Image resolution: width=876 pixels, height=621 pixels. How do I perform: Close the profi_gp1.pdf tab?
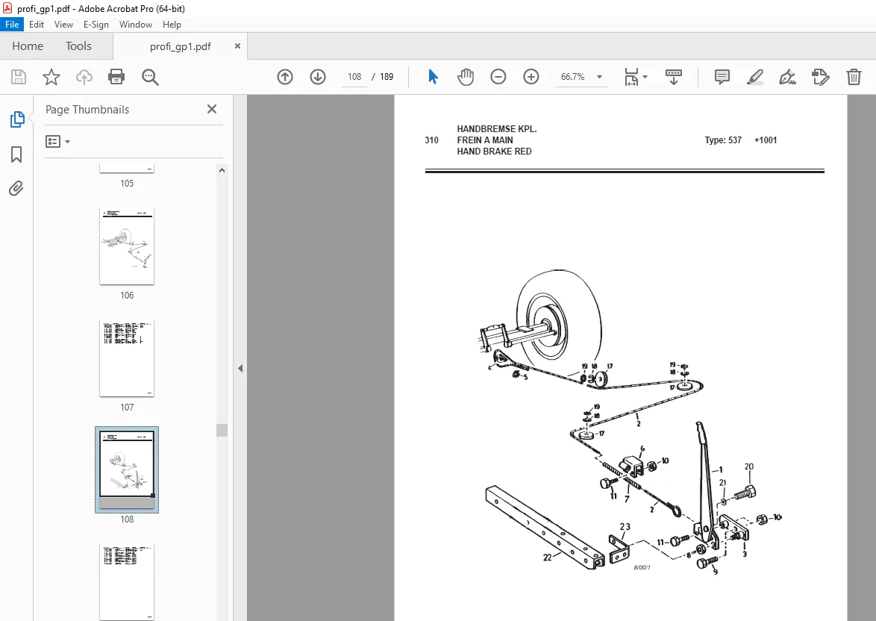237,46
